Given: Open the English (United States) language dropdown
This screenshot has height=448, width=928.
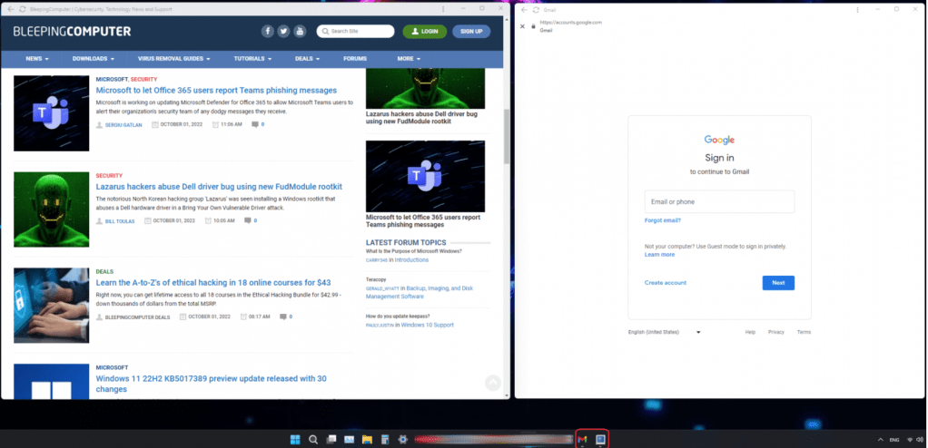Looking at the screenshot, I should (x=664, y=332).
